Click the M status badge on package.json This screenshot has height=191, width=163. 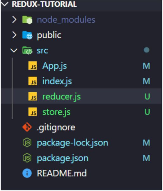tap(147, 158)
